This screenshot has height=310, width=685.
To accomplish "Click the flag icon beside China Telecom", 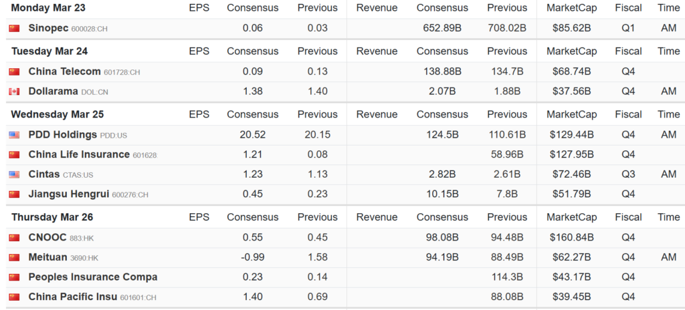I will 14,72.
